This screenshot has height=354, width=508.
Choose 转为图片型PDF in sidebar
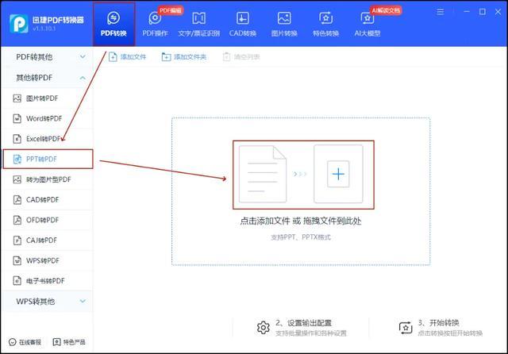tap(48, 179)
